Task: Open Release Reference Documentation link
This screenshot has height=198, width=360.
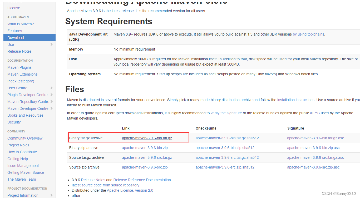Action: tap(142, 180)
